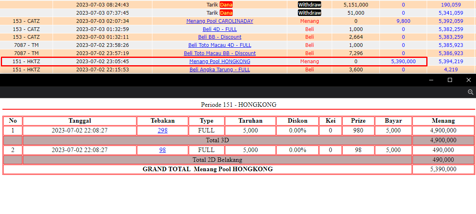Click tebakan number 98 link
This screenshot has width=476, height=214.
pyautogui.click(x=163, y=150)
